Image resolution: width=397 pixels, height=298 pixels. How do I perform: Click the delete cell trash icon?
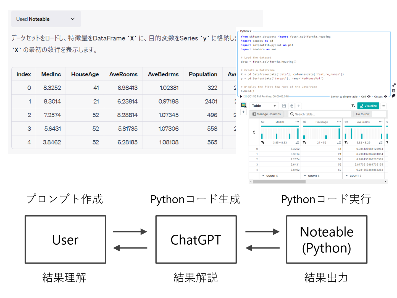tap(394, 91)
